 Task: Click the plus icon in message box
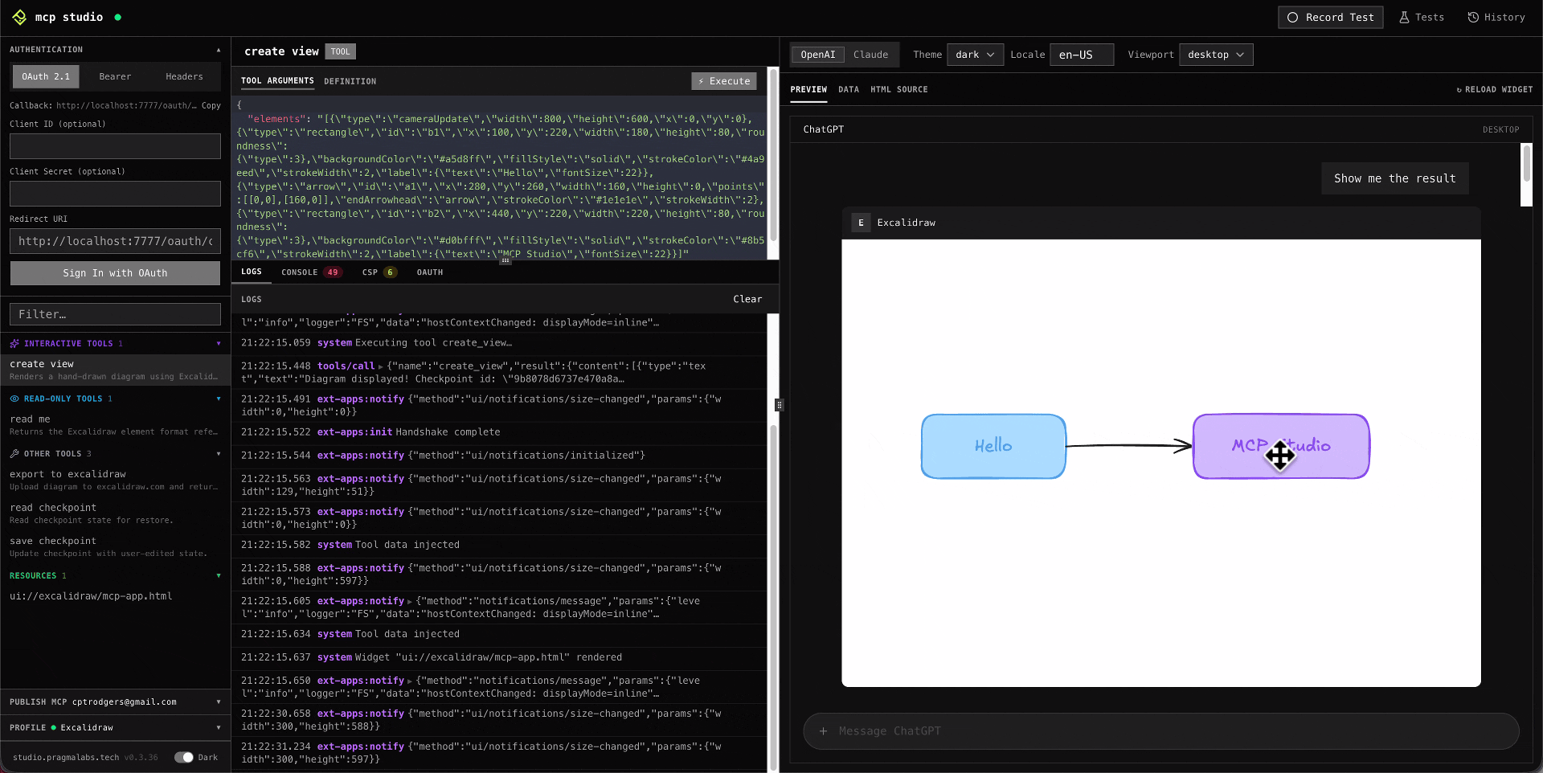823,731
